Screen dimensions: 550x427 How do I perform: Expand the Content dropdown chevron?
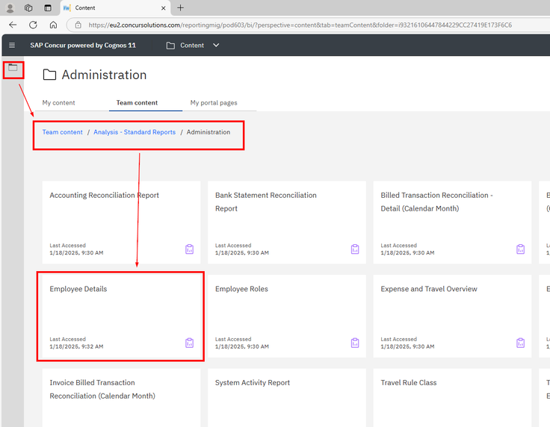[x=216, y=46]
